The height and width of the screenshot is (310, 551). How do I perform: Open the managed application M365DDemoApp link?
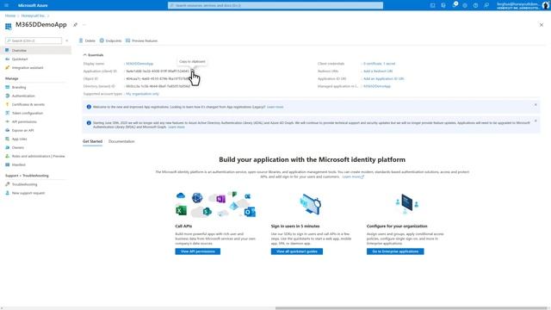[x=377, y=86]
